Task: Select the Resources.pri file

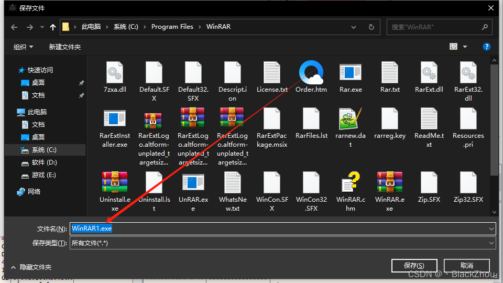Action: click(468, 128)
